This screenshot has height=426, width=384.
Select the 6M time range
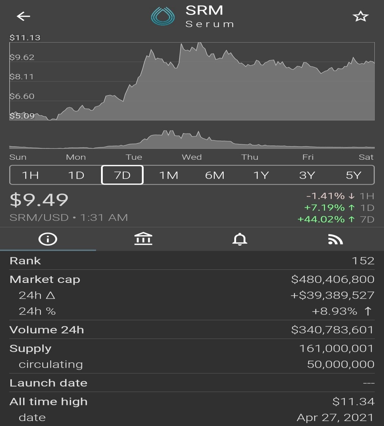click(215, 175)
